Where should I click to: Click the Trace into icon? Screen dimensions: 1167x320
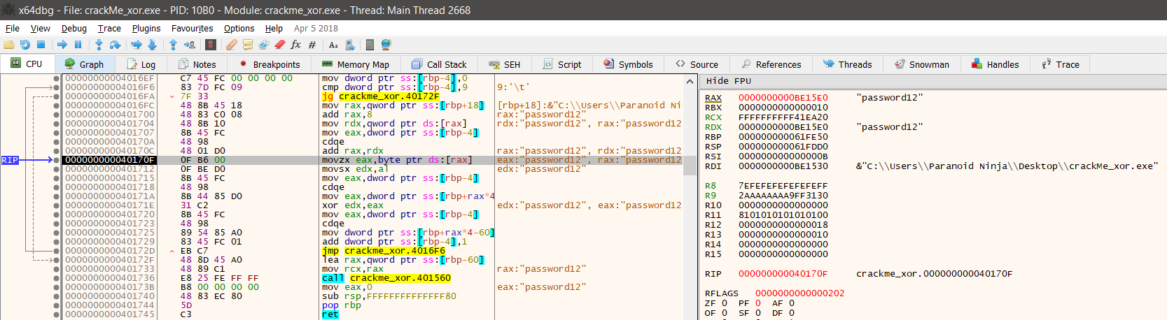tap(137, 45)
